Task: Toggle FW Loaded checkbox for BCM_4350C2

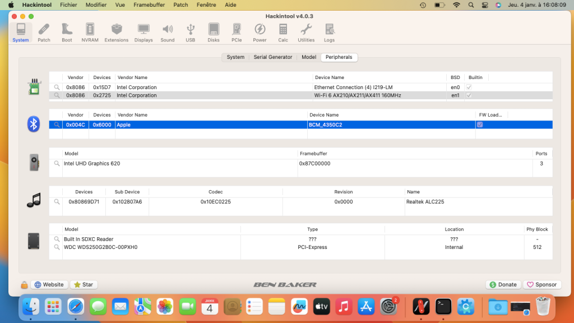Action: pyautogui.click(x=480, y=124)
